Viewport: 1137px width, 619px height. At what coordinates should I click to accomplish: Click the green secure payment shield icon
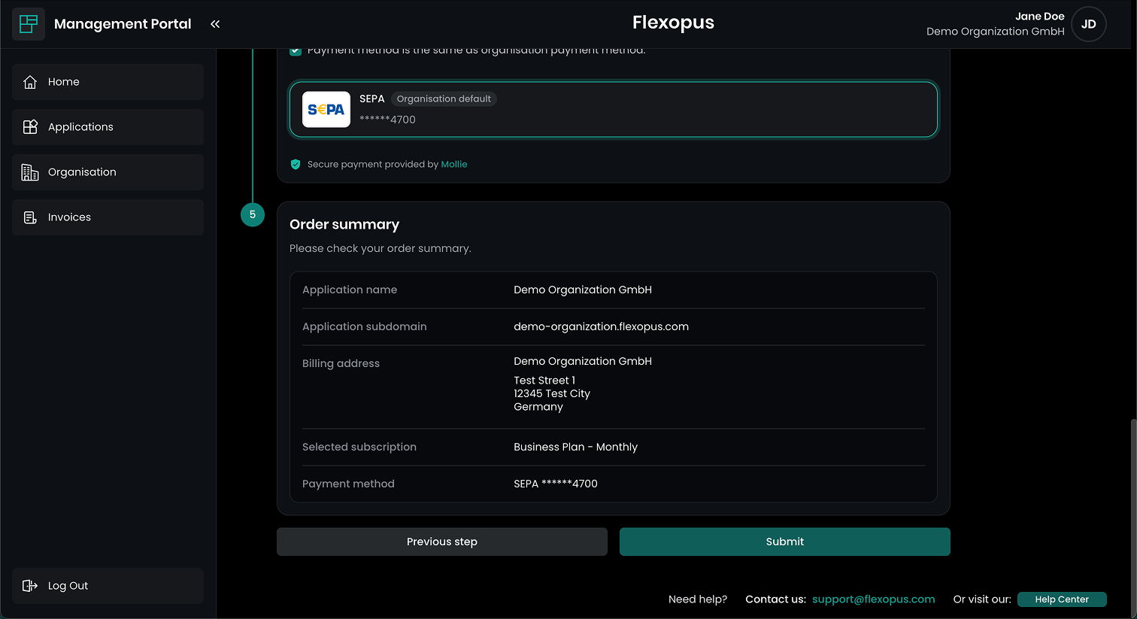pos(296,164)
